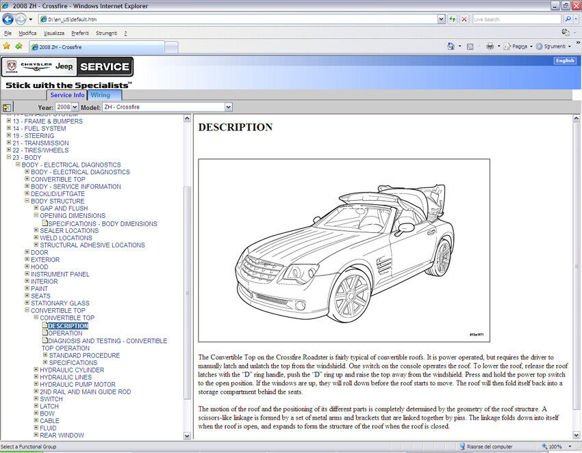Click the red Stop loading icon
This screenshot has height=453, width=582.
pos(464,19)
